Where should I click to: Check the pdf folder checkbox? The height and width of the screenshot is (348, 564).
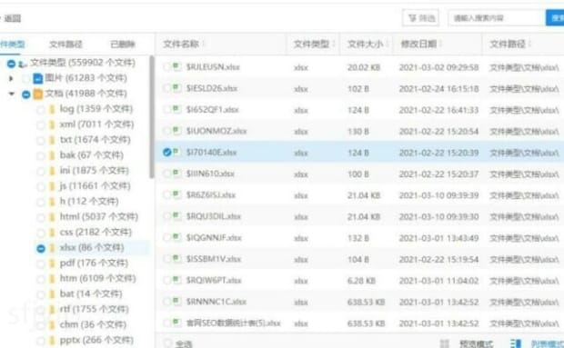41,264
